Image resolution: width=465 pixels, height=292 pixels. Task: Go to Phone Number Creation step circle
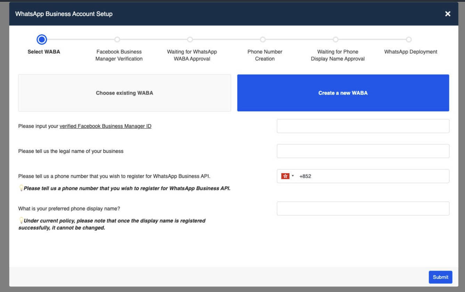coord(263,40)
